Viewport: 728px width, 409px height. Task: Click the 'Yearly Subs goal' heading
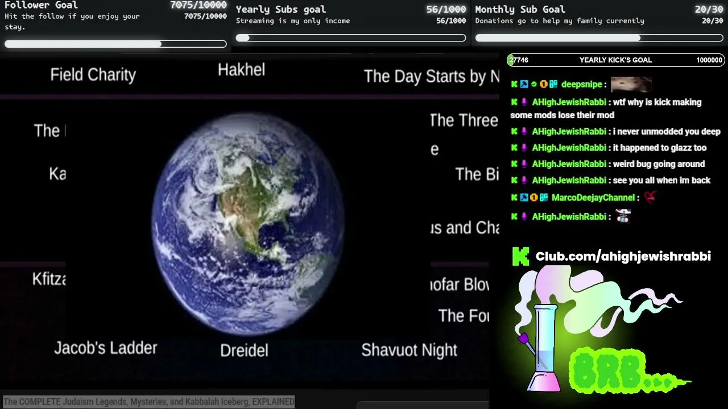[x=281, y=9]
